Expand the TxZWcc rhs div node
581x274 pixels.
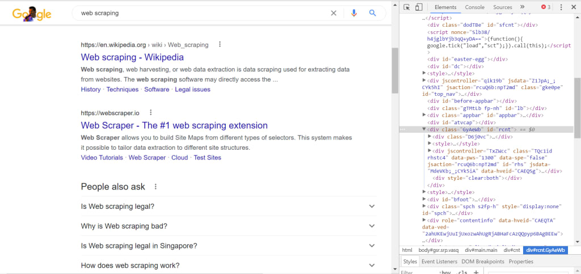(430, 151)
